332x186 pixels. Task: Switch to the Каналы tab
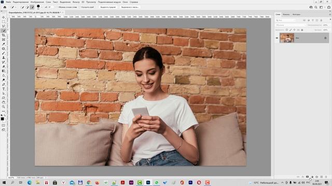286,14
